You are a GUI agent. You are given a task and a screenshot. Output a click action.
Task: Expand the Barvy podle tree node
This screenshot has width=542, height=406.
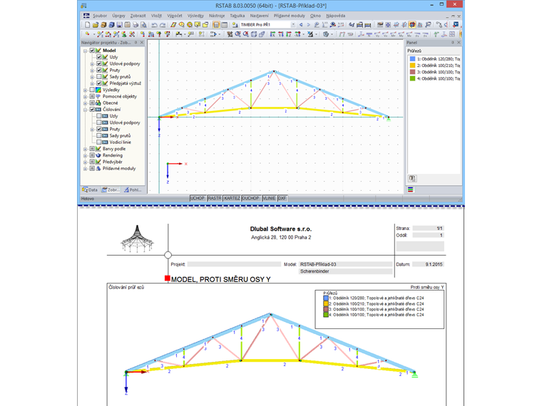tap(85, 149)
